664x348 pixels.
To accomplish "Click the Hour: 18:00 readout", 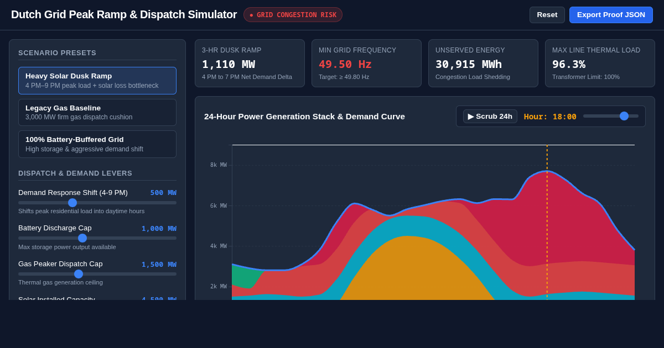I will click(x=550, y=117).
